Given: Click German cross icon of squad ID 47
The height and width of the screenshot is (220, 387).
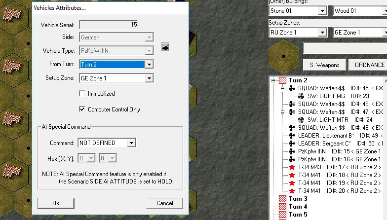Looking at the screenshot, I should pos(292,112).
